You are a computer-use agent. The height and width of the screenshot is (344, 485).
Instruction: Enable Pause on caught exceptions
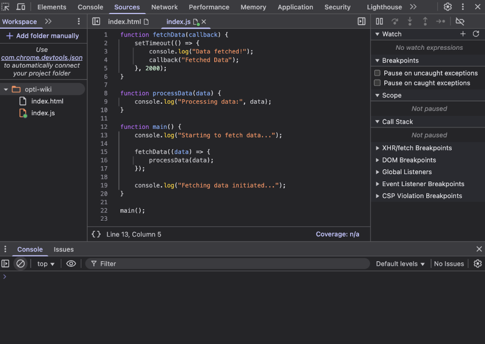click(377, 83)
